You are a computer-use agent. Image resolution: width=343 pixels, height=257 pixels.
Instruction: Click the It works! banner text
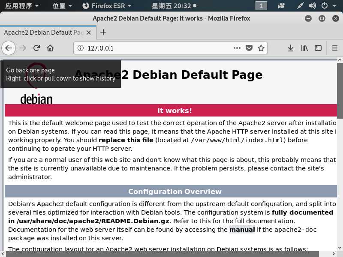(x=175, y=111)
